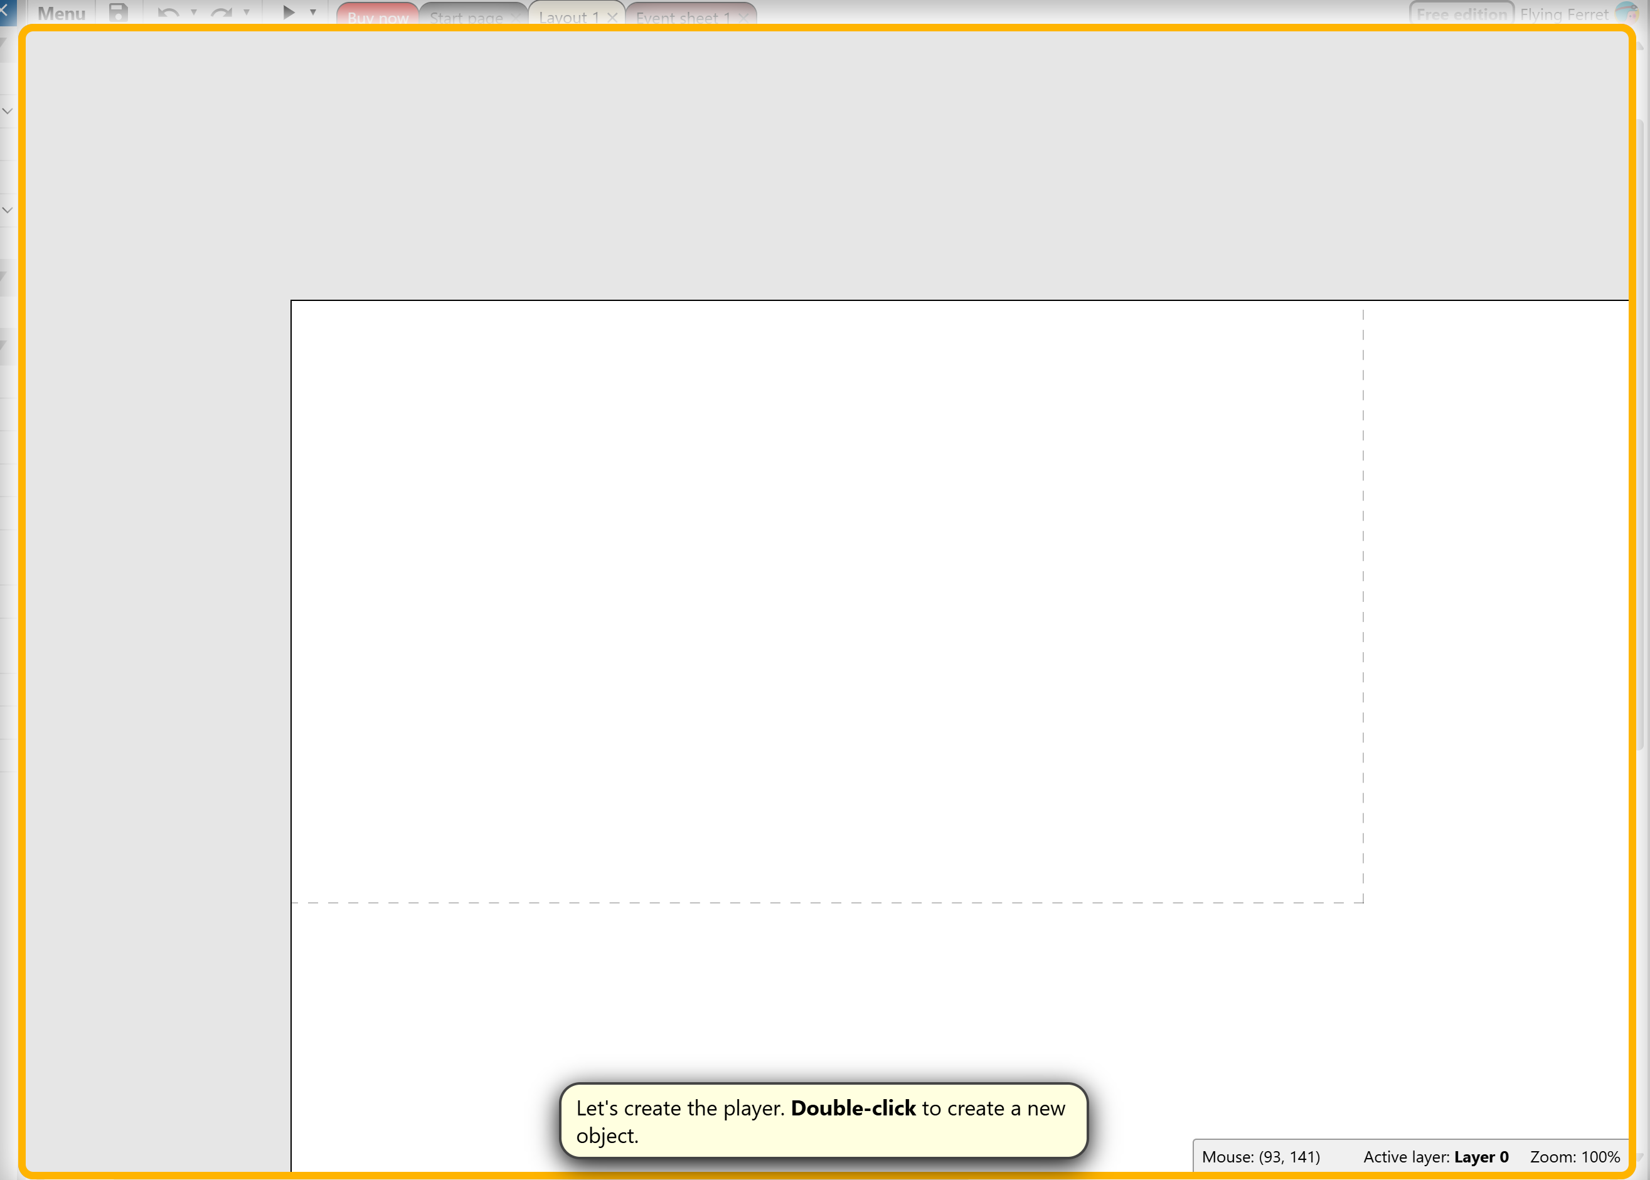Image resolution: width=1650 pixels, height=1180 pixels.
Task: Open the preview options dropdown arrow
Action: point(313,13)
